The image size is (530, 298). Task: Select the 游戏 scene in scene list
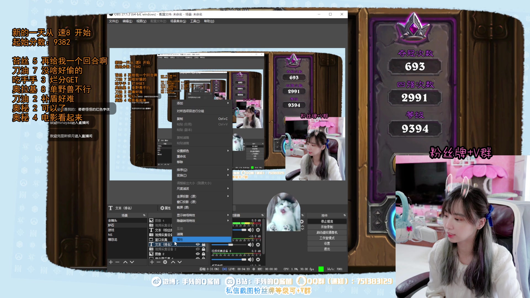click(x=111, y=230)
